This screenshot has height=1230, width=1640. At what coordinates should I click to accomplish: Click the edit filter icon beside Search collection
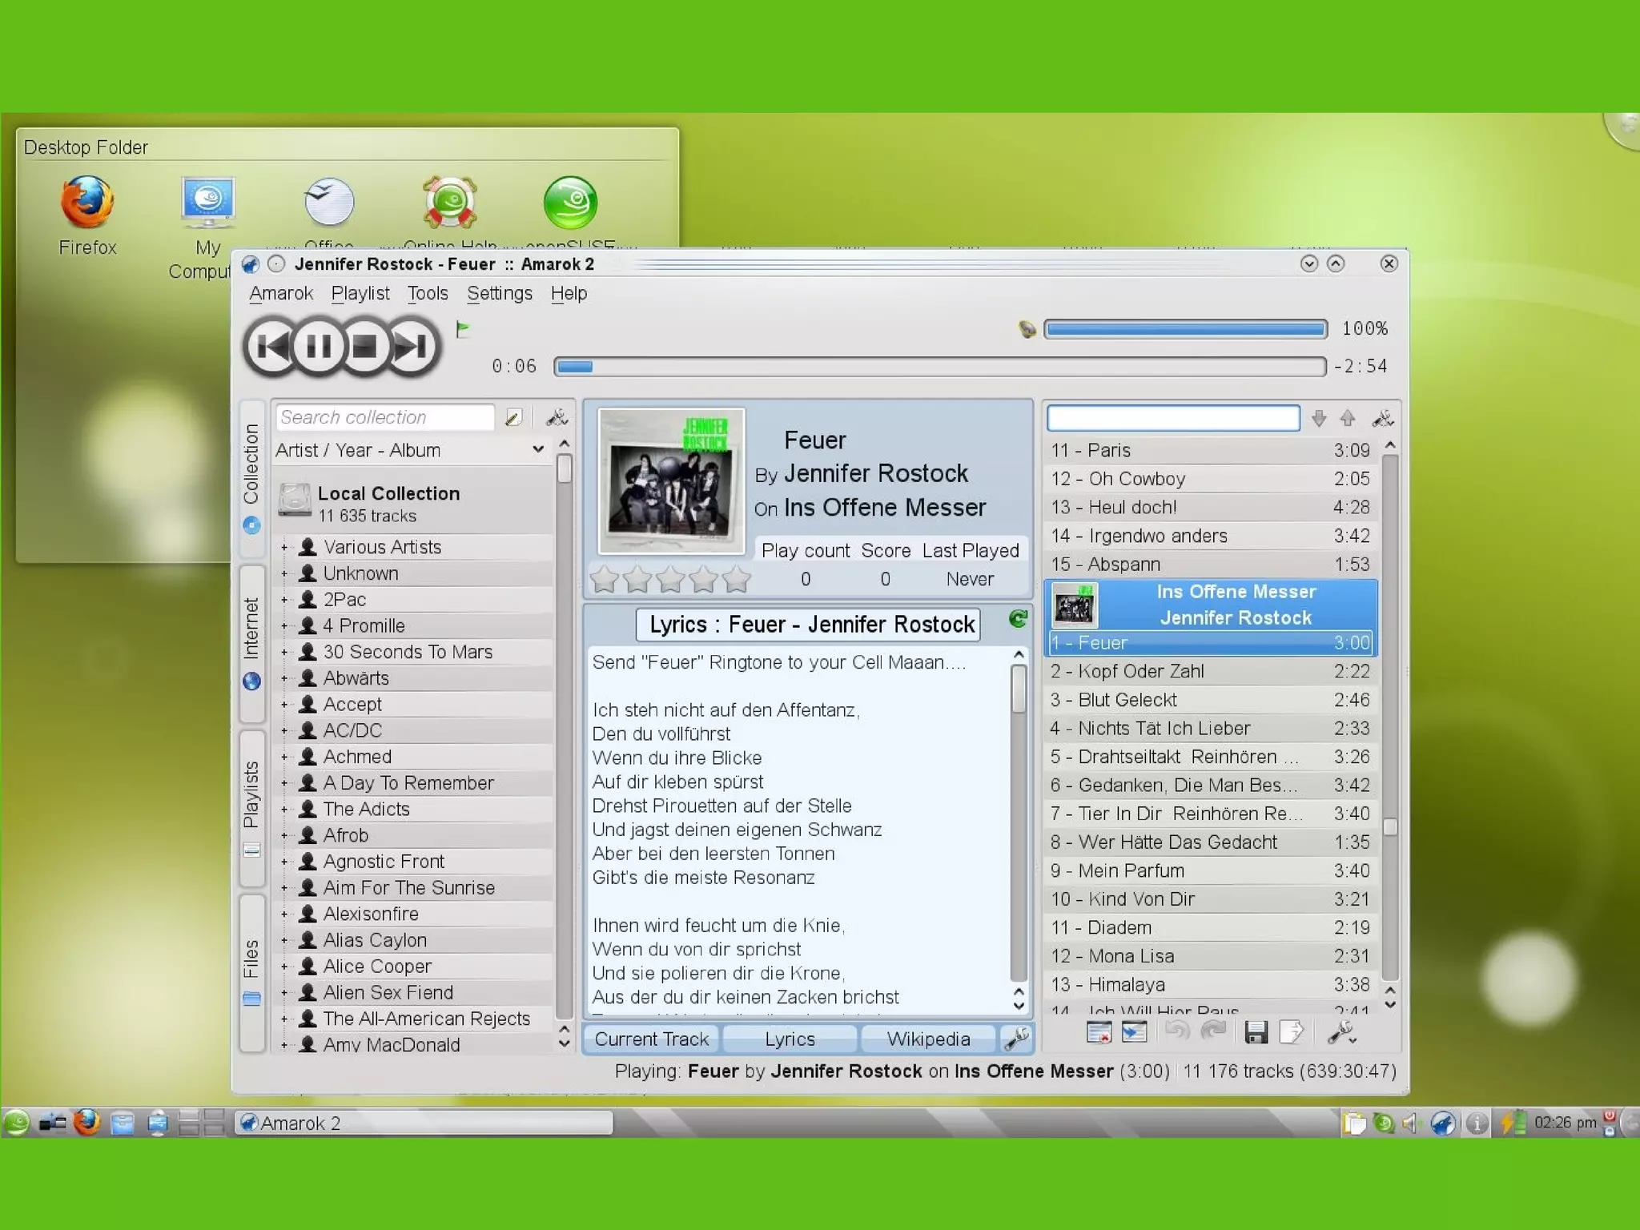[x=513, y=417]
